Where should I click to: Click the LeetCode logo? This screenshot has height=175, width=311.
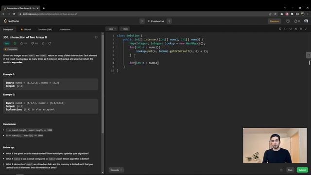(x=11, y=21)
